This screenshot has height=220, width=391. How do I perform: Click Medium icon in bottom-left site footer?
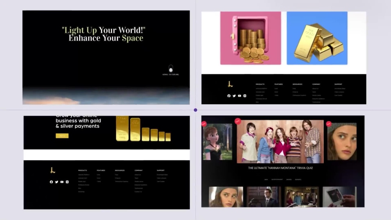(67, 182)
